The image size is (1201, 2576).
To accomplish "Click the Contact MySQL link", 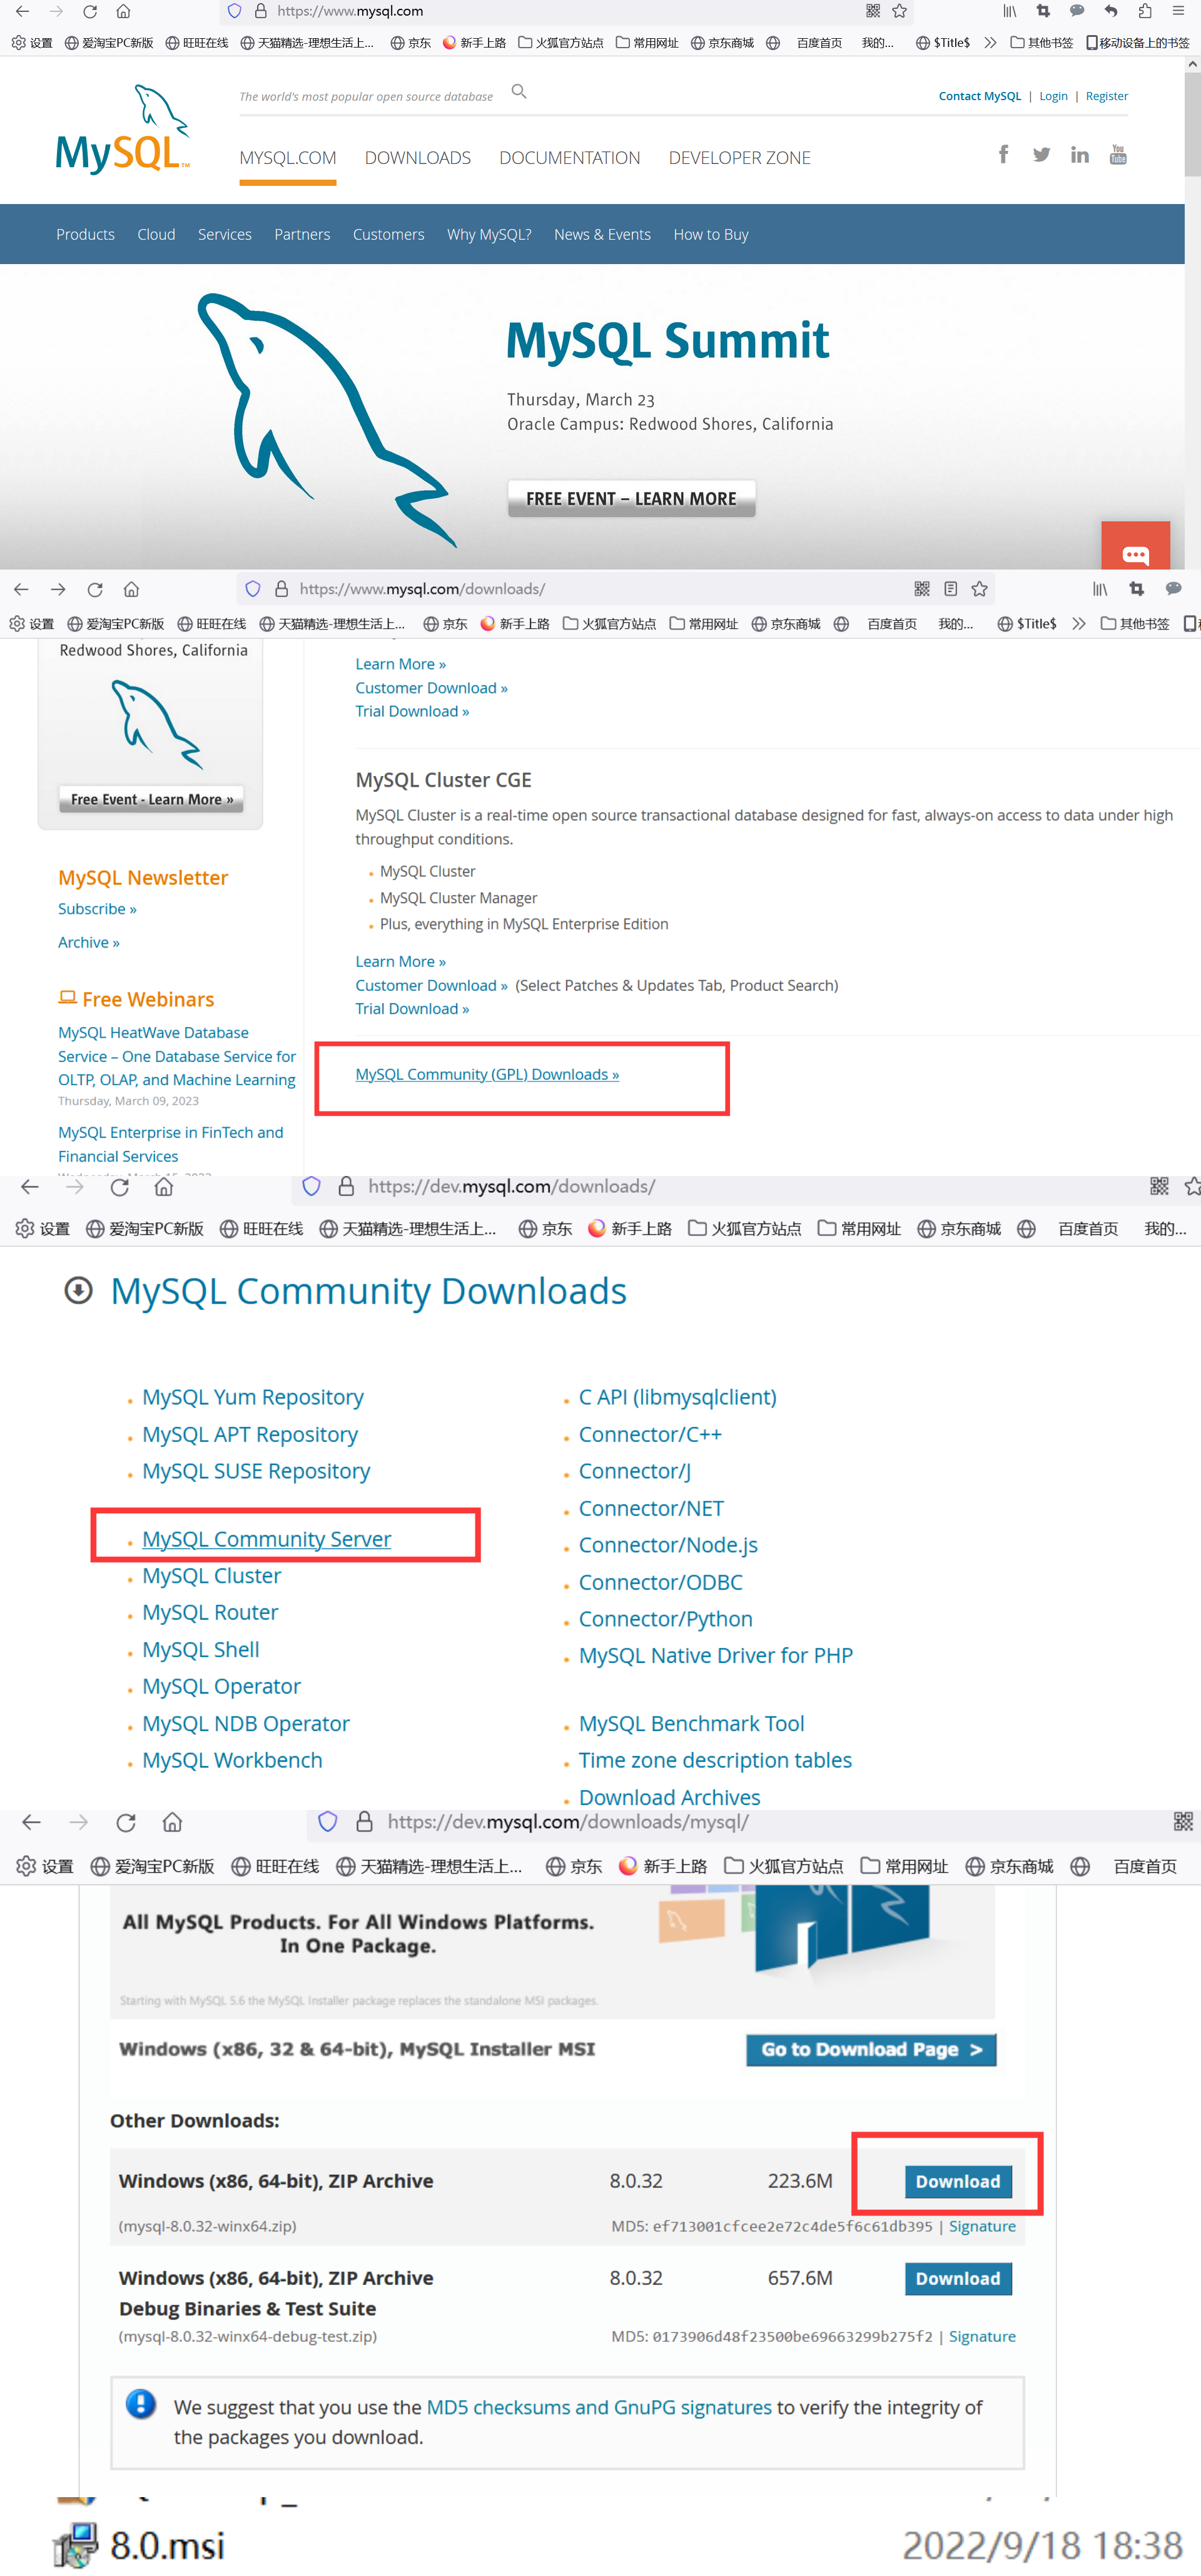I will pos(979,96).
